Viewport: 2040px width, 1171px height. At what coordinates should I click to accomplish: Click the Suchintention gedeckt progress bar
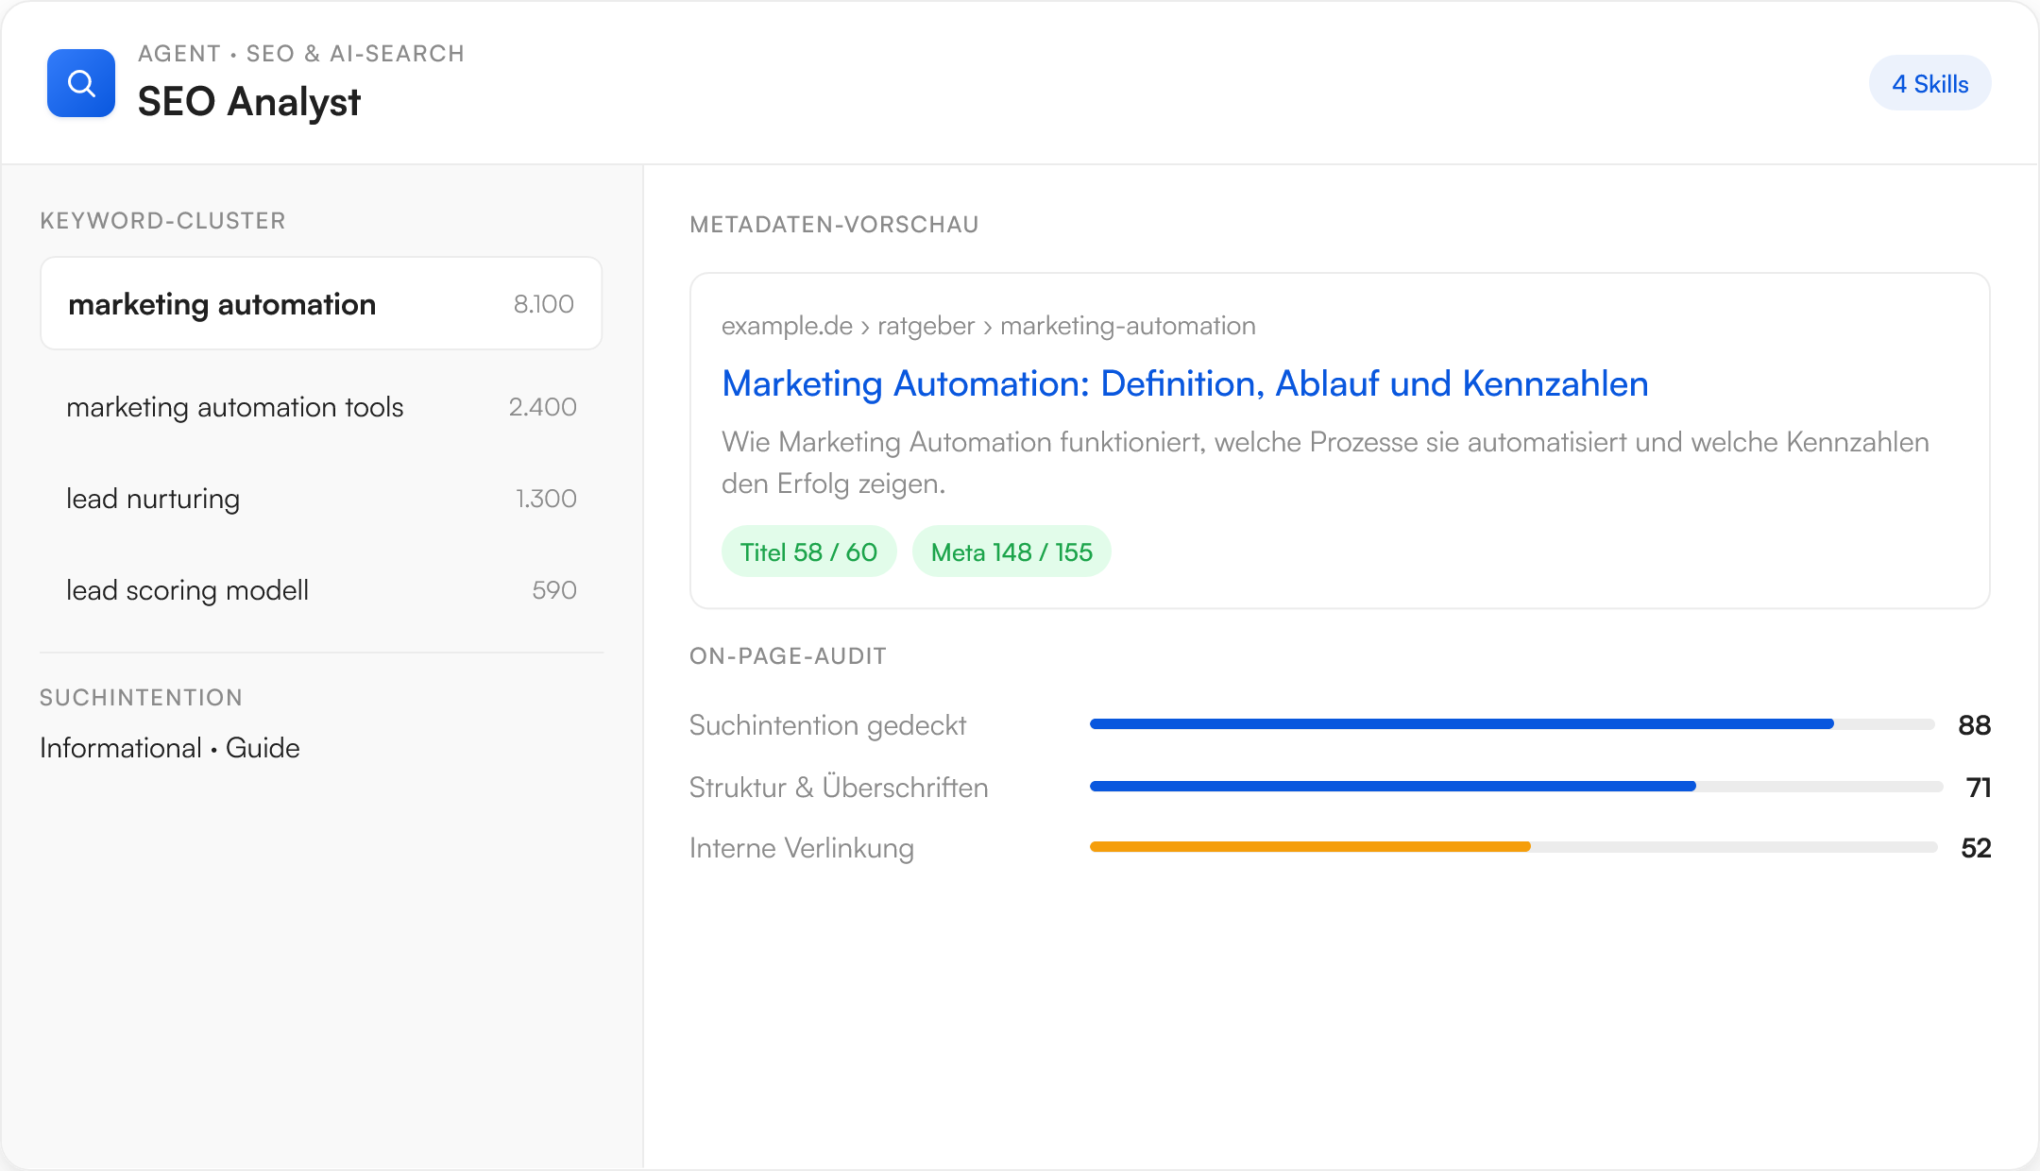coord(1512,724)
